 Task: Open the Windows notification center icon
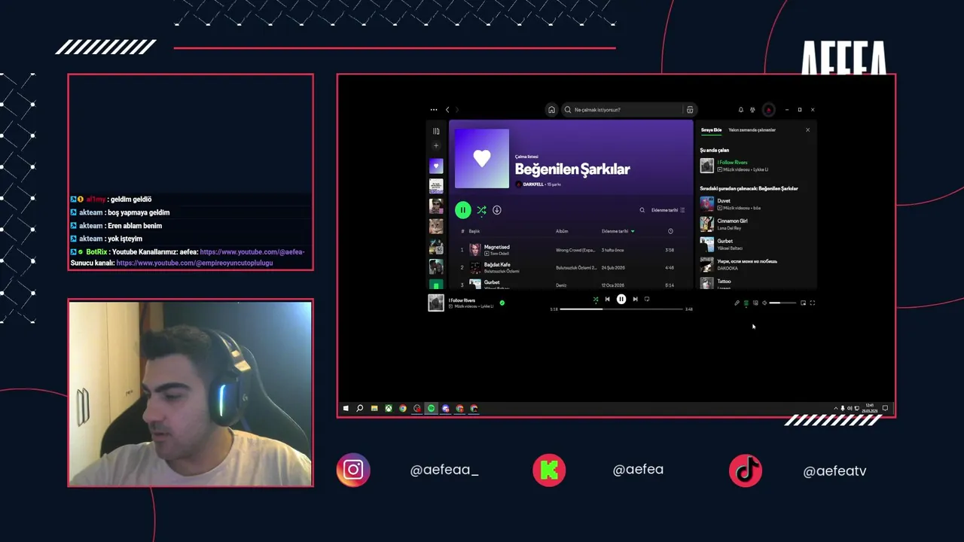click(x=885, y=408)
